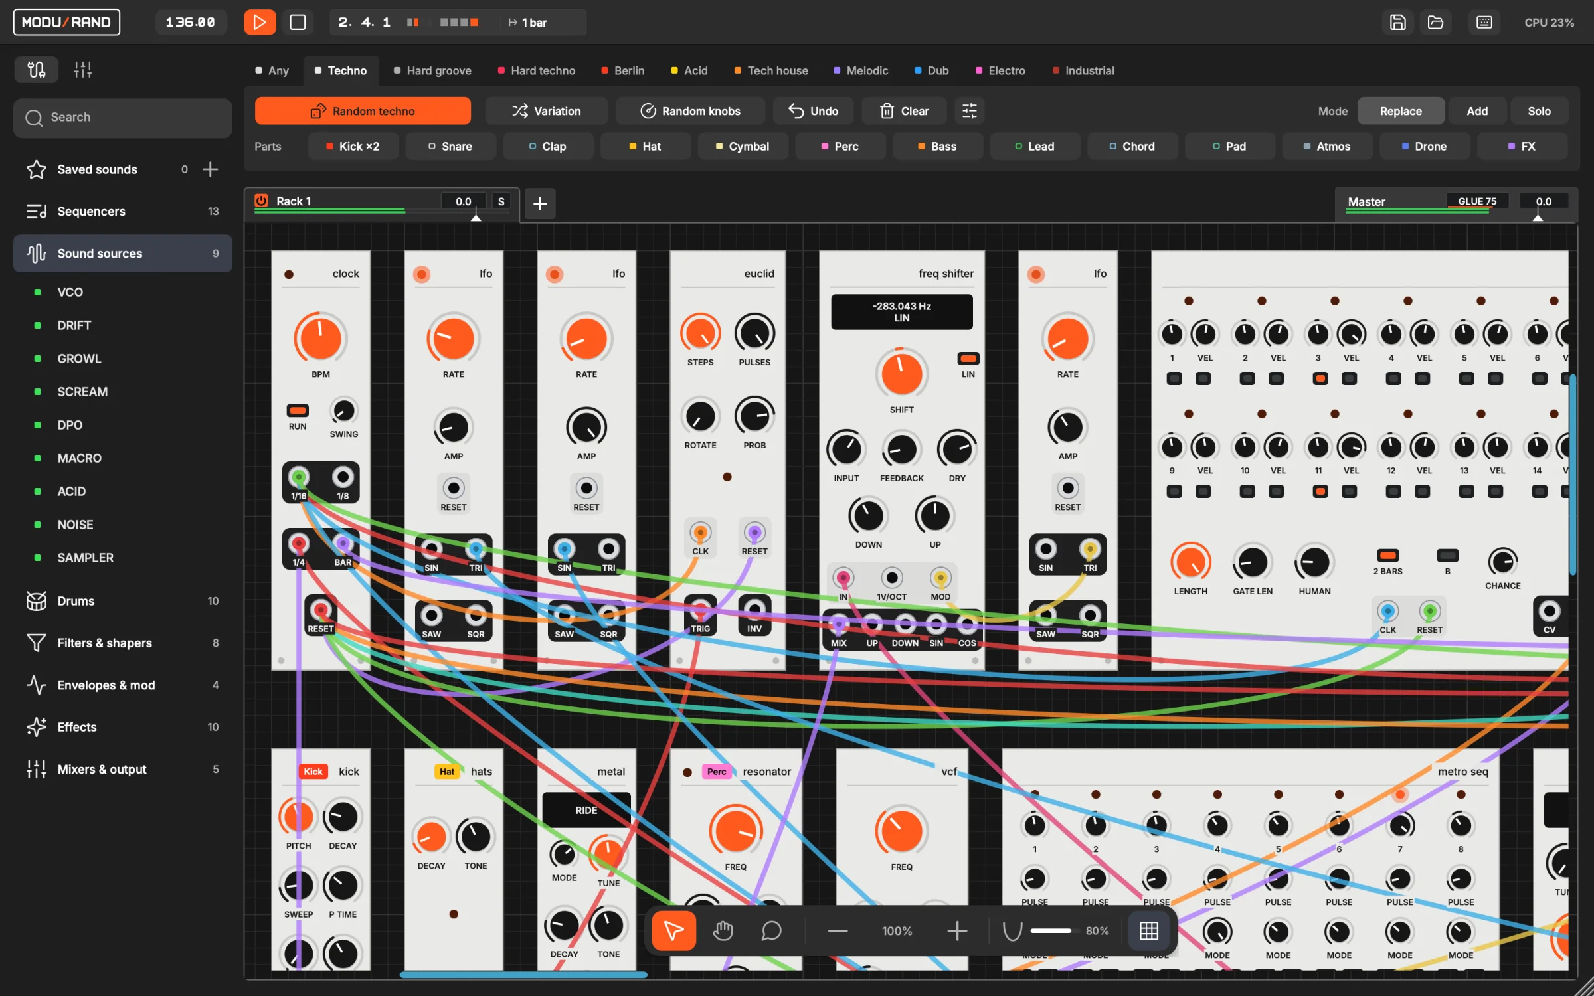Zoom out with the minus icon
This screenshot has height=996, width=1594.
[838, 930]
